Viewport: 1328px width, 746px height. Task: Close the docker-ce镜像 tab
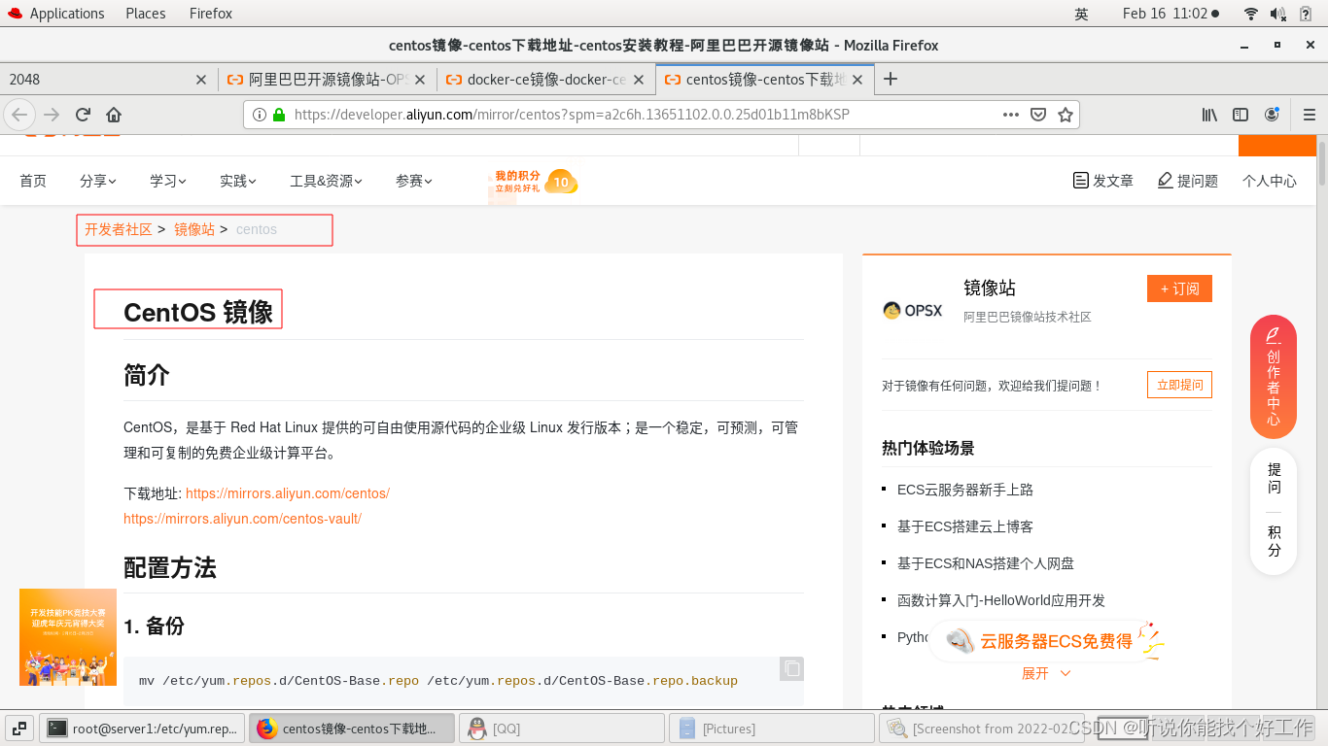pos(639,80)
